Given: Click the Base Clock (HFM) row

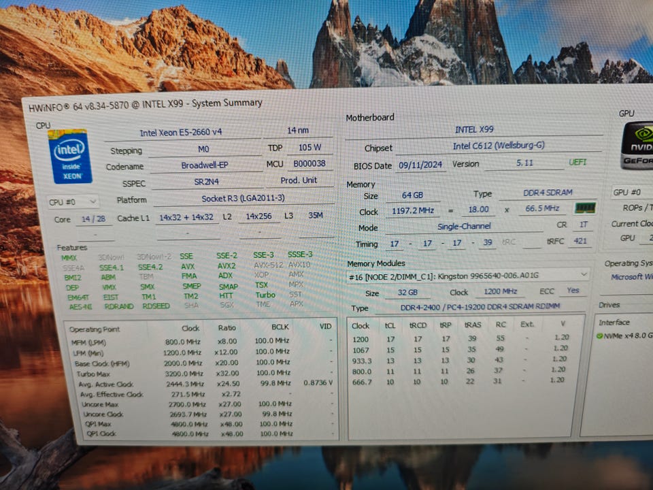Looking at the screenshot, I should (203, 363).
